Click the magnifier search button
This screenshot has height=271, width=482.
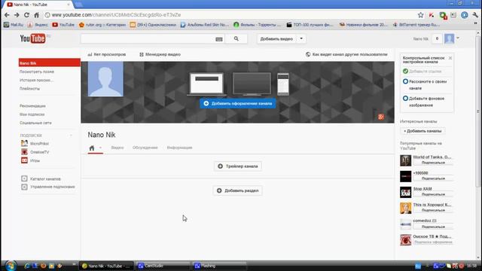pyautogui.click(x=236, y=38)
